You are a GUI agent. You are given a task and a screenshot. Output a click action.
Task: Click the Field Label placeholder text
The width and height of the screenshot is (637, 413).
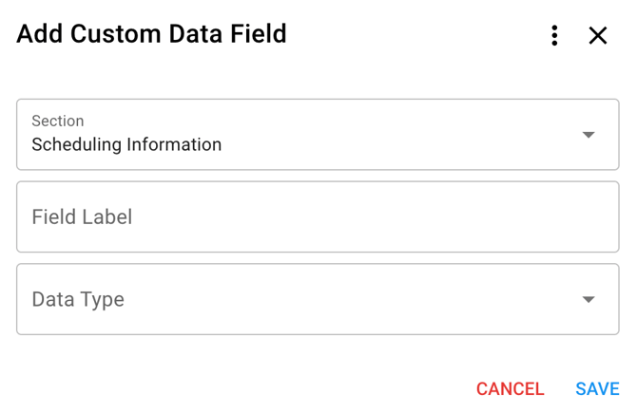pyautogui.click(x=82, y=217)
